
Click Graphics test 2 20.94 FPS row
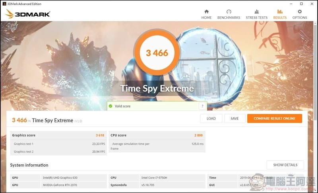pyautogui.click(x=58, y=152)
